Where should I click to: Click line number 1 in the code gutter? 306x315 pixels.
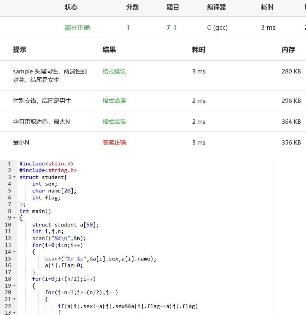9,163
